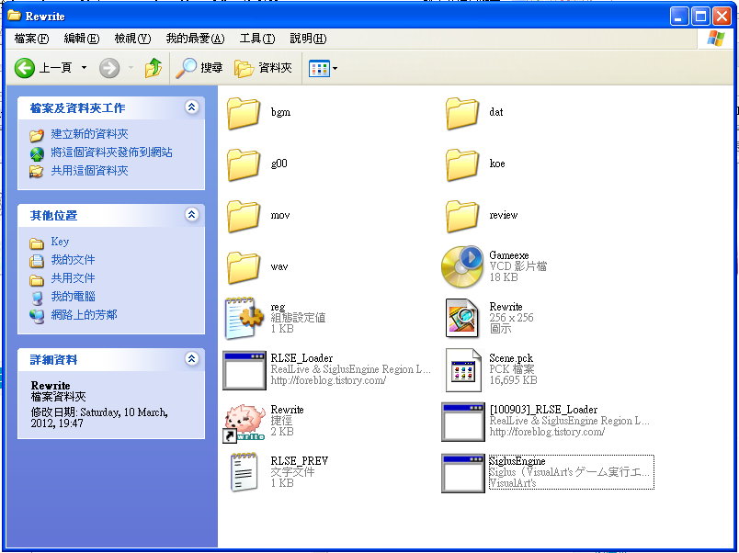Open the 說明(H) menu
The height and width of the screenshot is (553, 739).
point(308,39)
